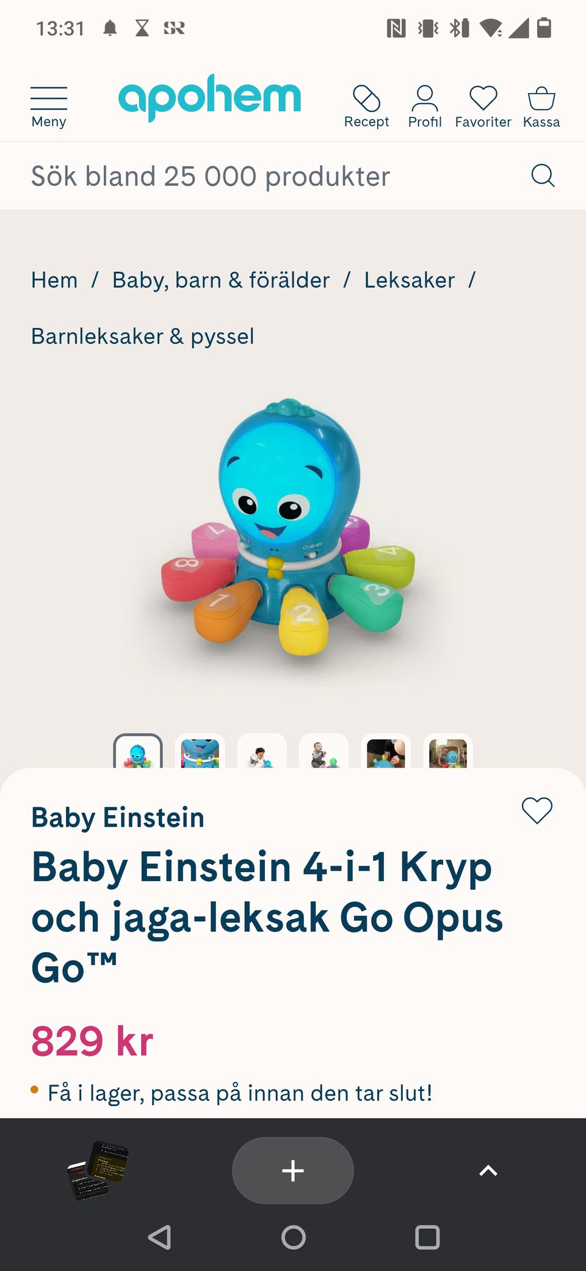Open the Recept prescription icon
This screenshot has width=586, height=1271.
point(366,107)
